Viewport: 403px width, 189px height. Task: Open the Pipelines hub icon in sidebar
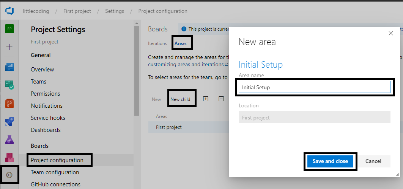click(x=9, y=121)
